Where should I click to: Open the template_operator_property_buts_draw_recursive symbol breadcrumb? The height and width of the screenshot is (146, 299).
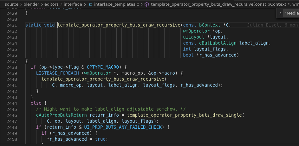225,4
